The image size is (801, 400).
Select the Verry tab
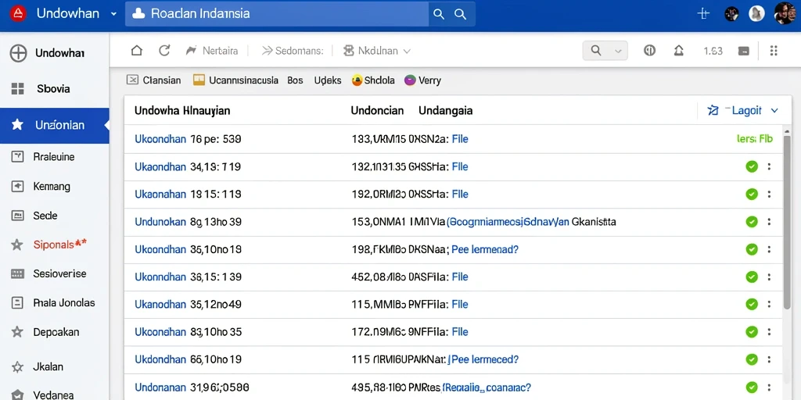422,80
